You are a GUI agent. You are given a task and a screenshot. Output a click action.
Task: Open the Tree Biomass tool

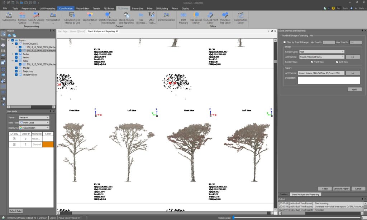[x=141, y=18]
